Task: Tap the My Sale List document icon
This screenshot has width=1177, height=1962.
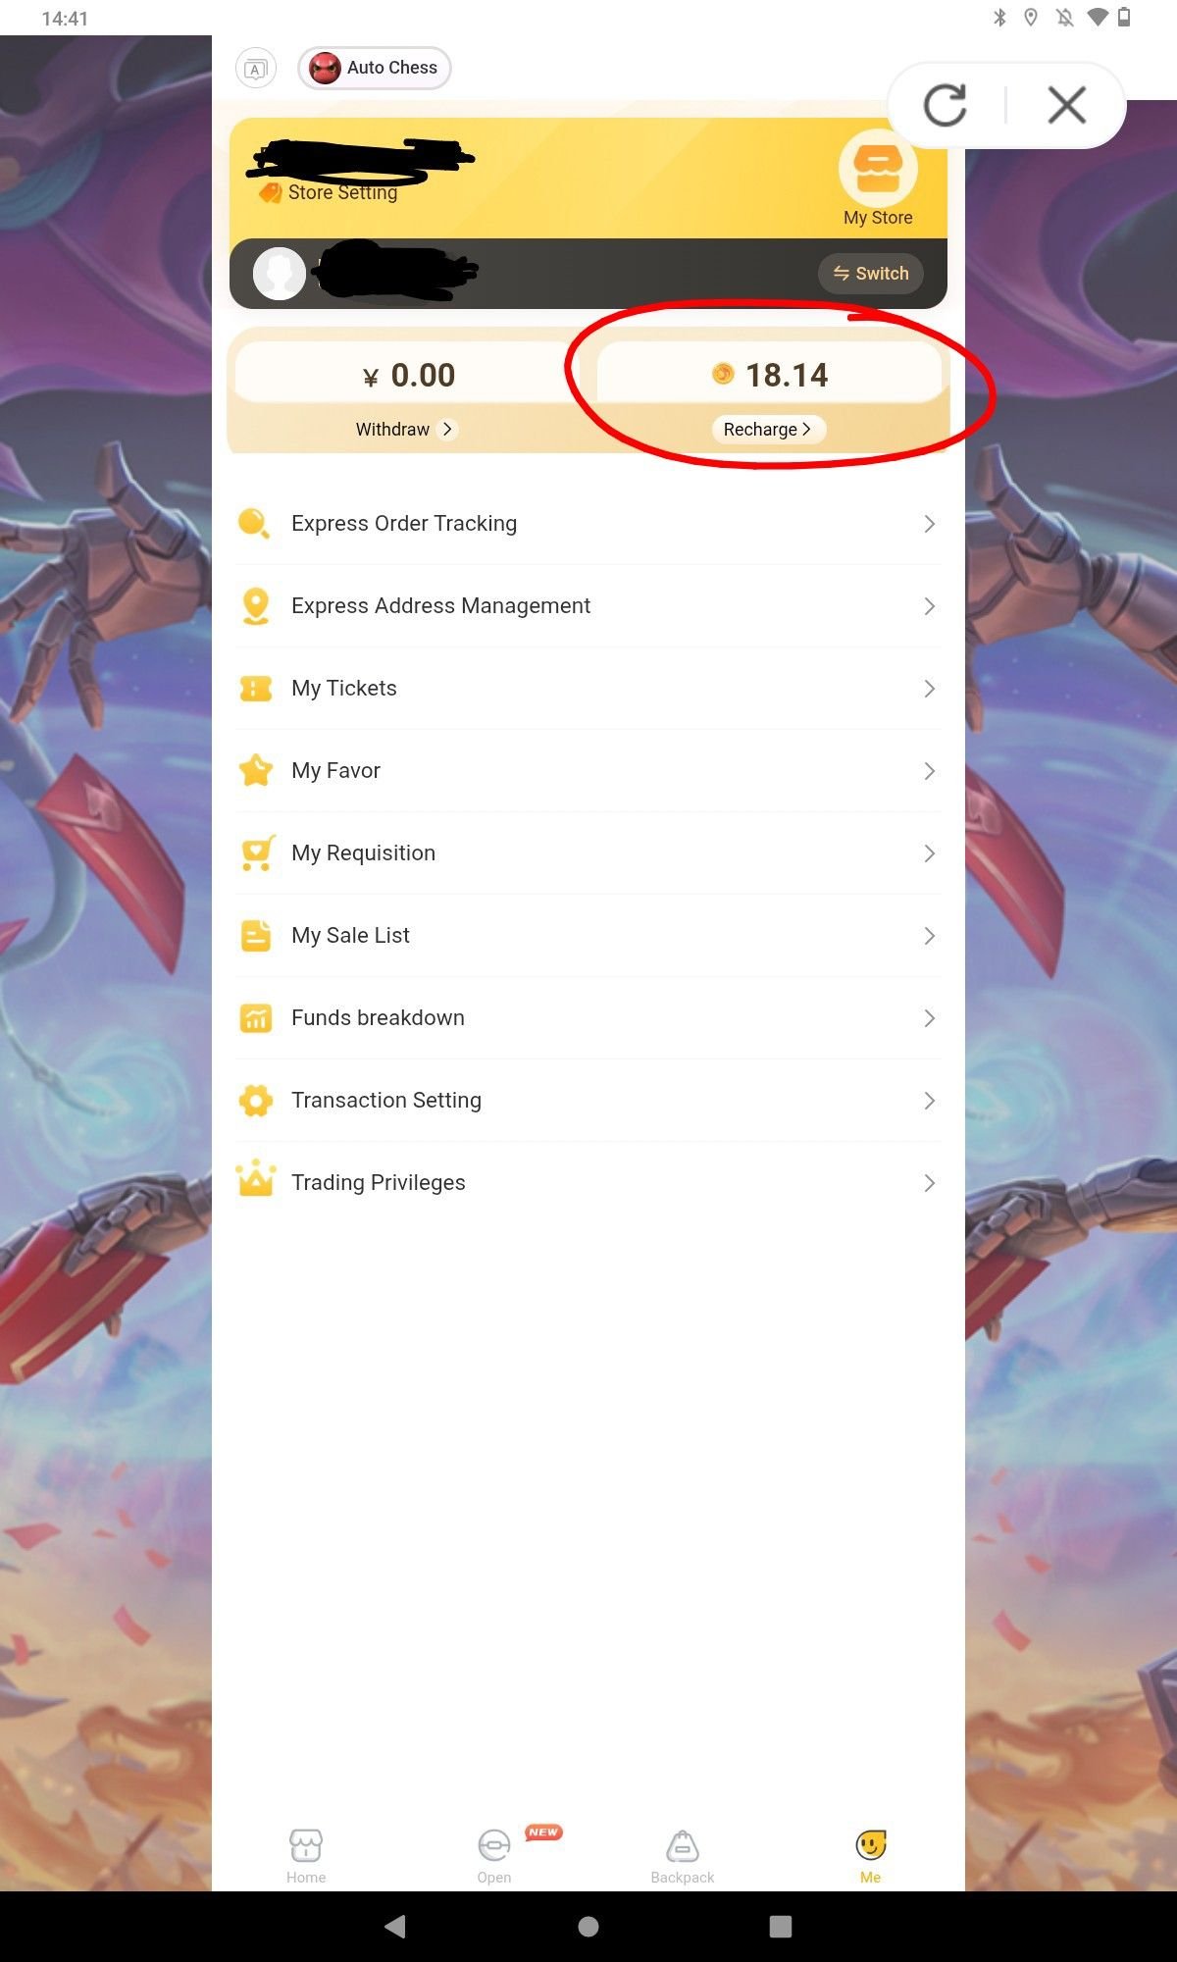Action: tap(255, 936)
